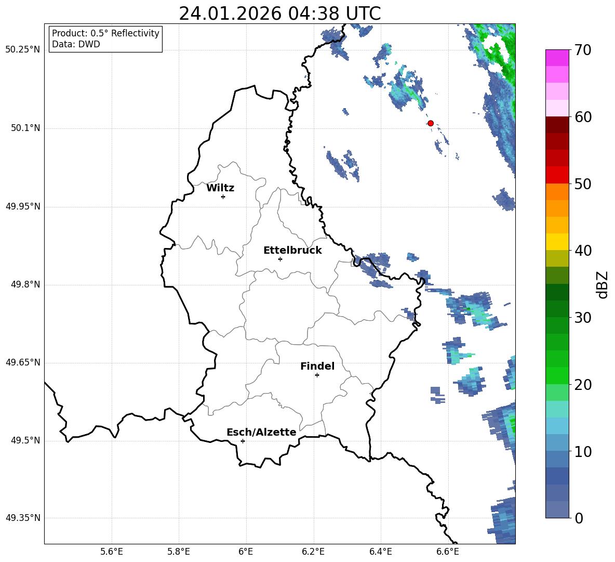Click the yellow colorbar swatch above 40
615x562 pixels.
click(557, 242)
